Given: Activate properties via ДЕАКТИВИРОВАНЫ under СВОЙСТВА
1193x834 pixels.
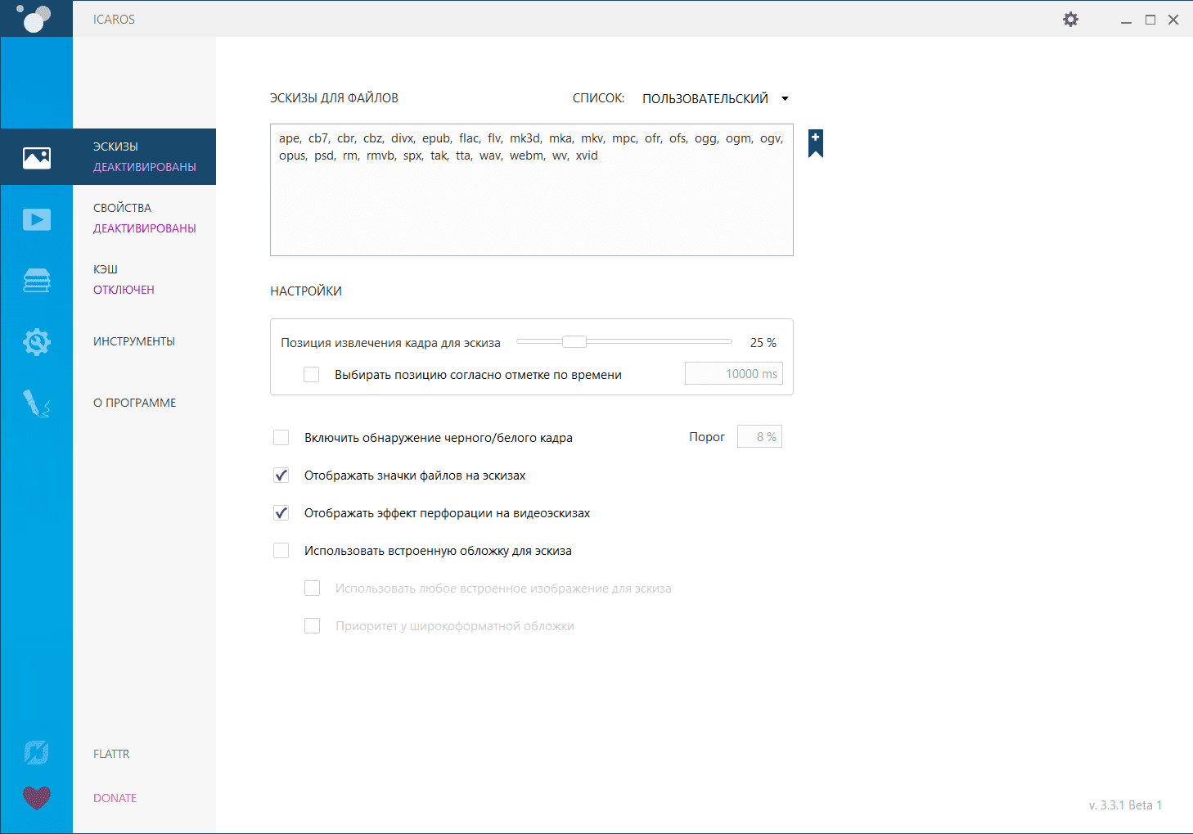Looking at the screenshot, I should point(145,228).
